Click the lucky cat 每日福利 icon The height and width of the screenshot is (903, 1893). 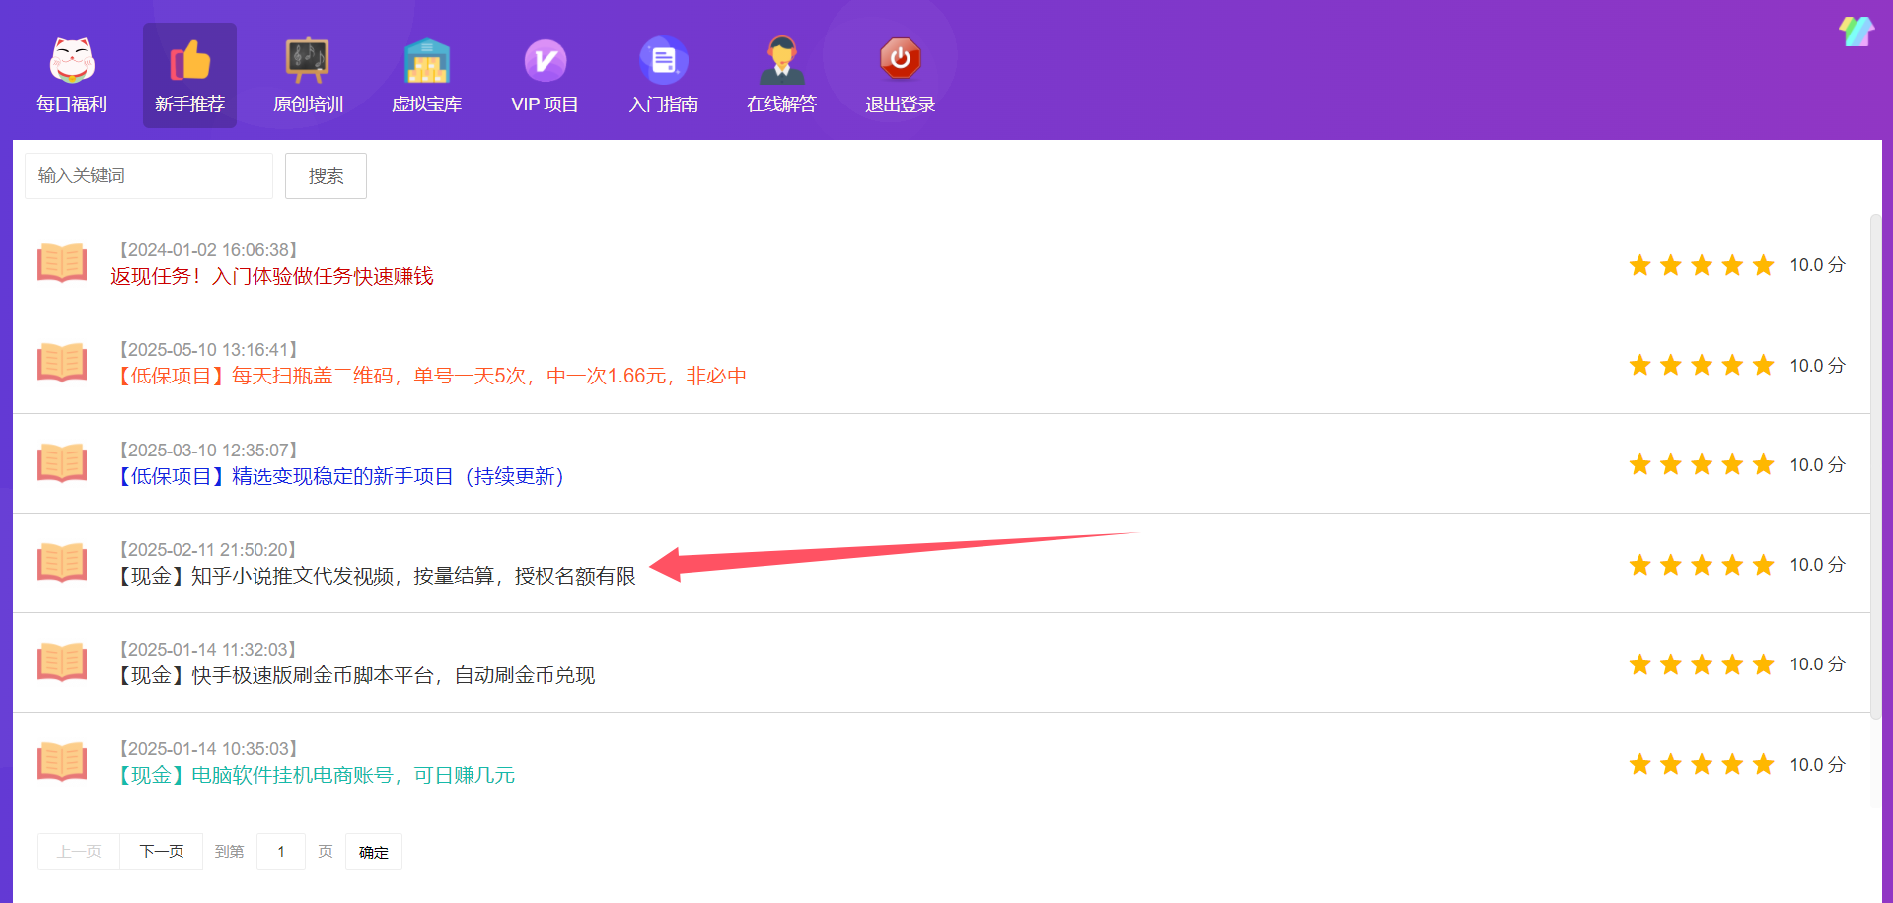point(72,60)
